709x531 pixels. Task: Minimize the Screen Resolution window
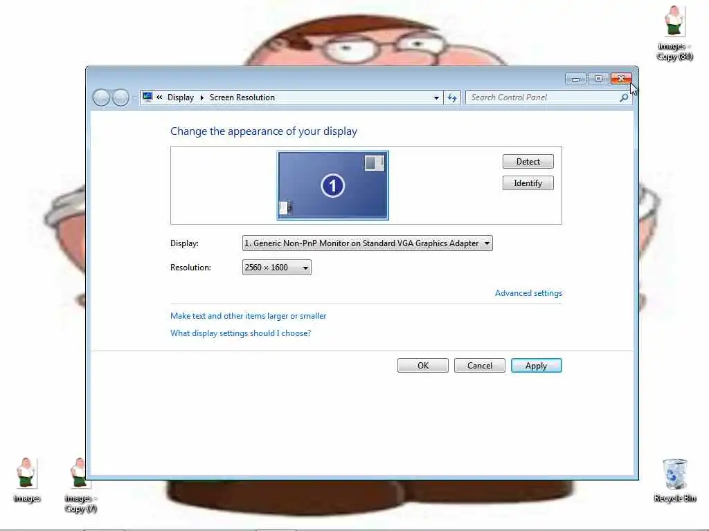click(x=575, y=79)
